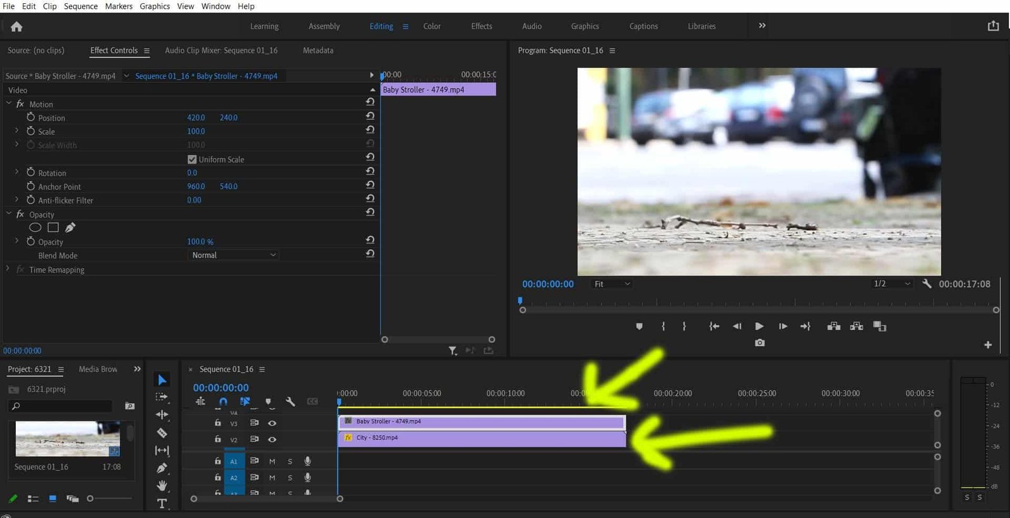This screenshot has height=518, width=1010.
Task: Expand the Scale property
Action: pos(16,130)
